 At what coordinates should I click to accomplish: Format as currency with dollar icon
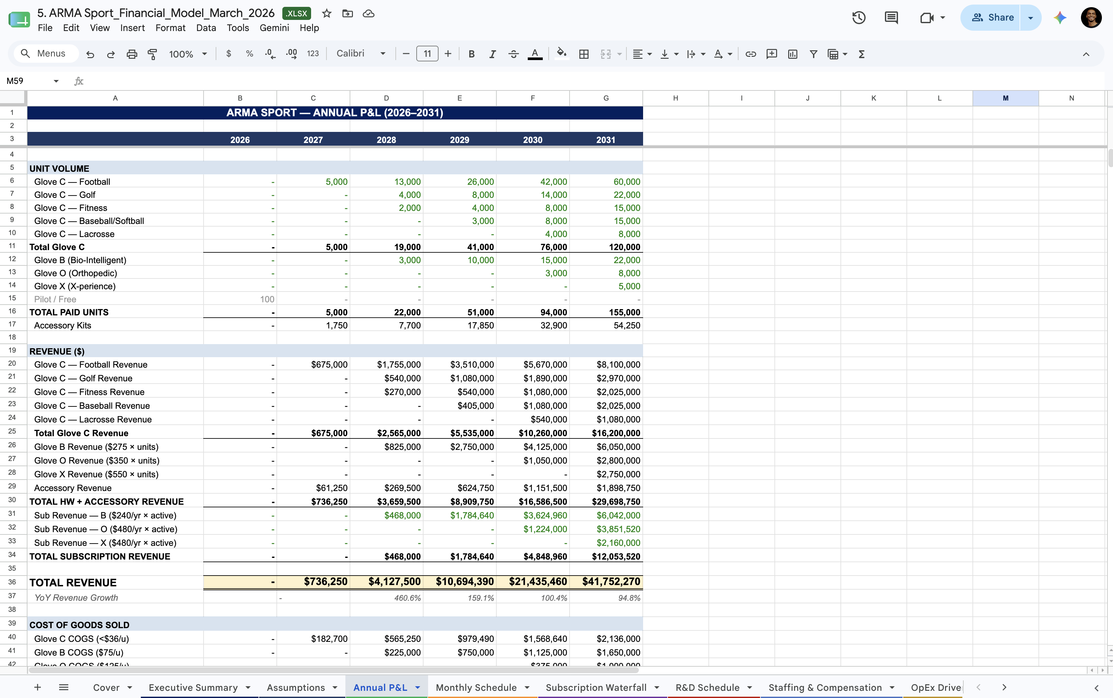click(x=229, y=54)
